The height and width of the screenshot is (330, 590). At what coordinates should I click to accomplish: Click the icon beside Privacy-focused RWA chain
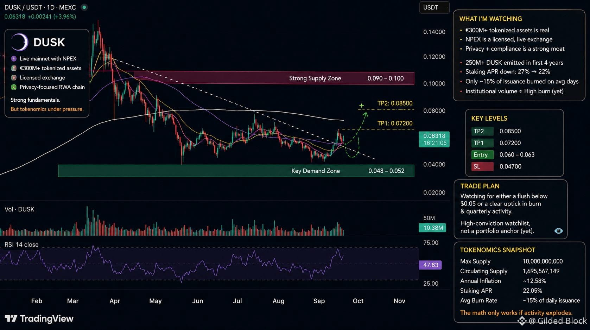pos(14,87)
